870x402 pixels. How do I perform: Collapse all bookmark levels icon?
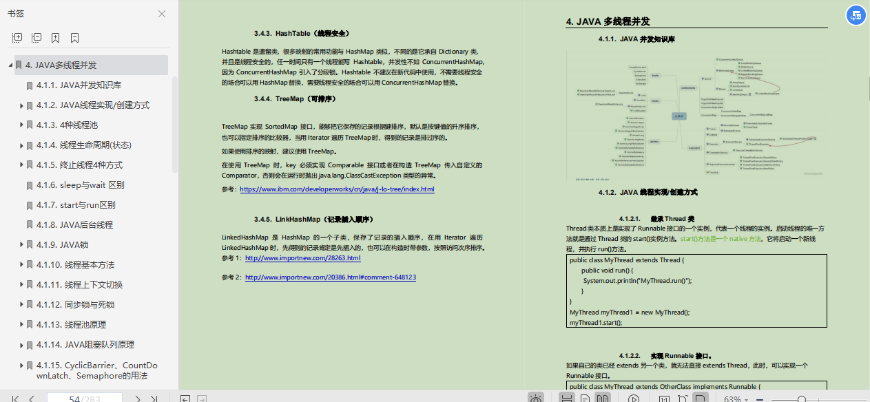pos(36,38)
